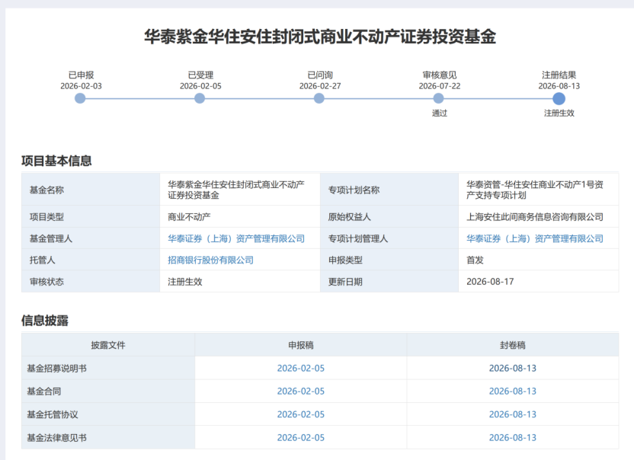The image size is (634, 460).
Task: Click 注册生效 label under timeline
Action: [x=559, y=113]
